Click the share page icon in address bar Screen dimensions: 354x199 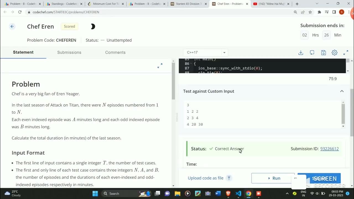[x=303, y=12]
